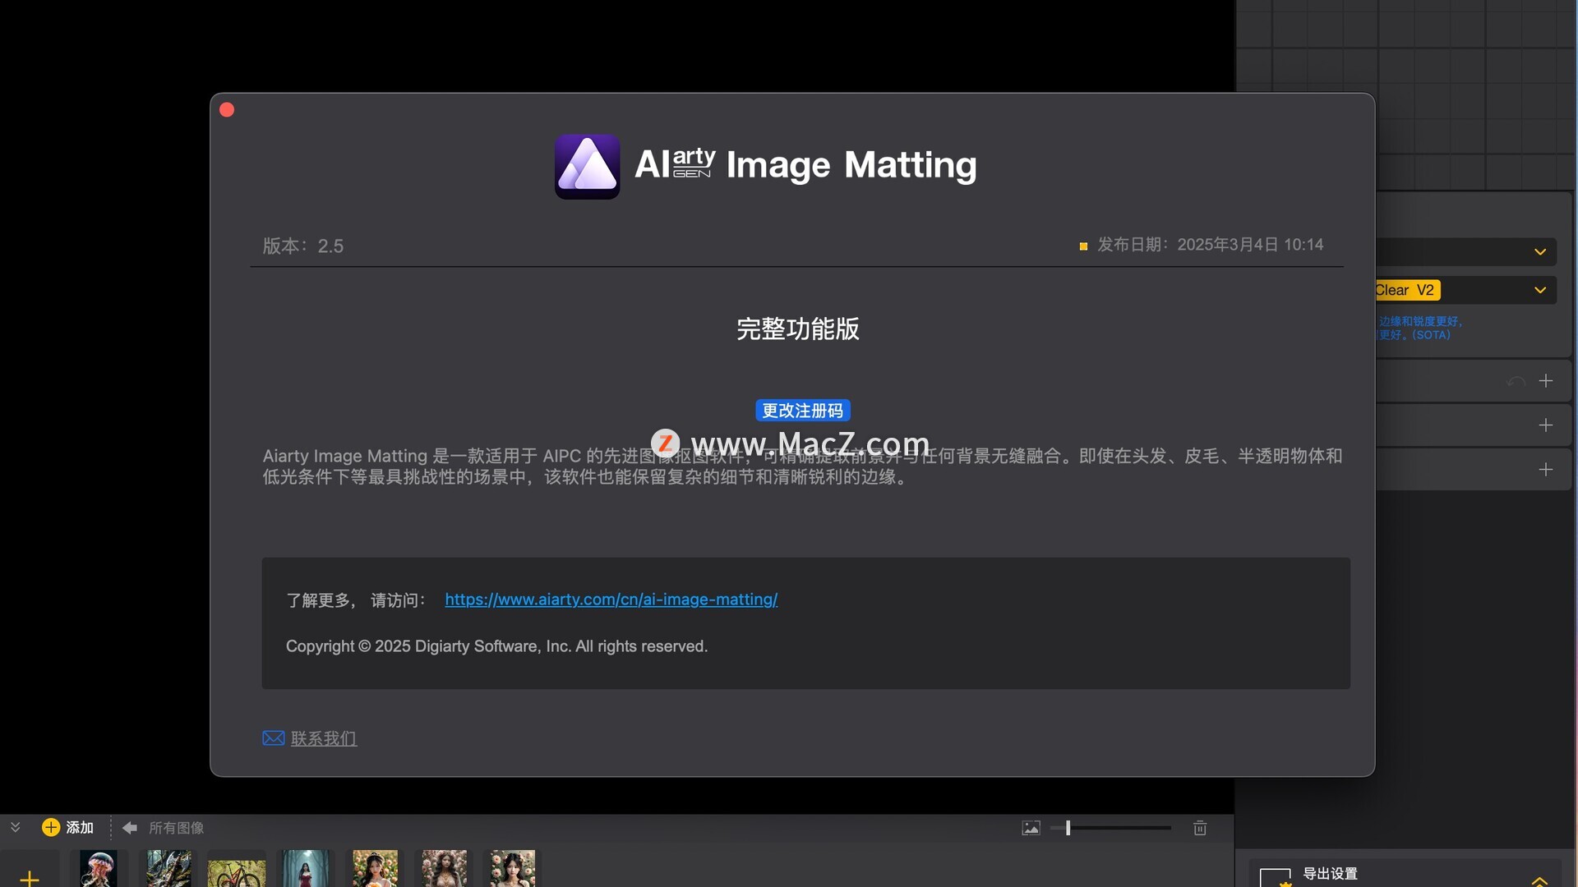Click the Copyright 2025 Digiarty Software text
1578x887 pixels.
pyautogui.click(x=496, y=646)
